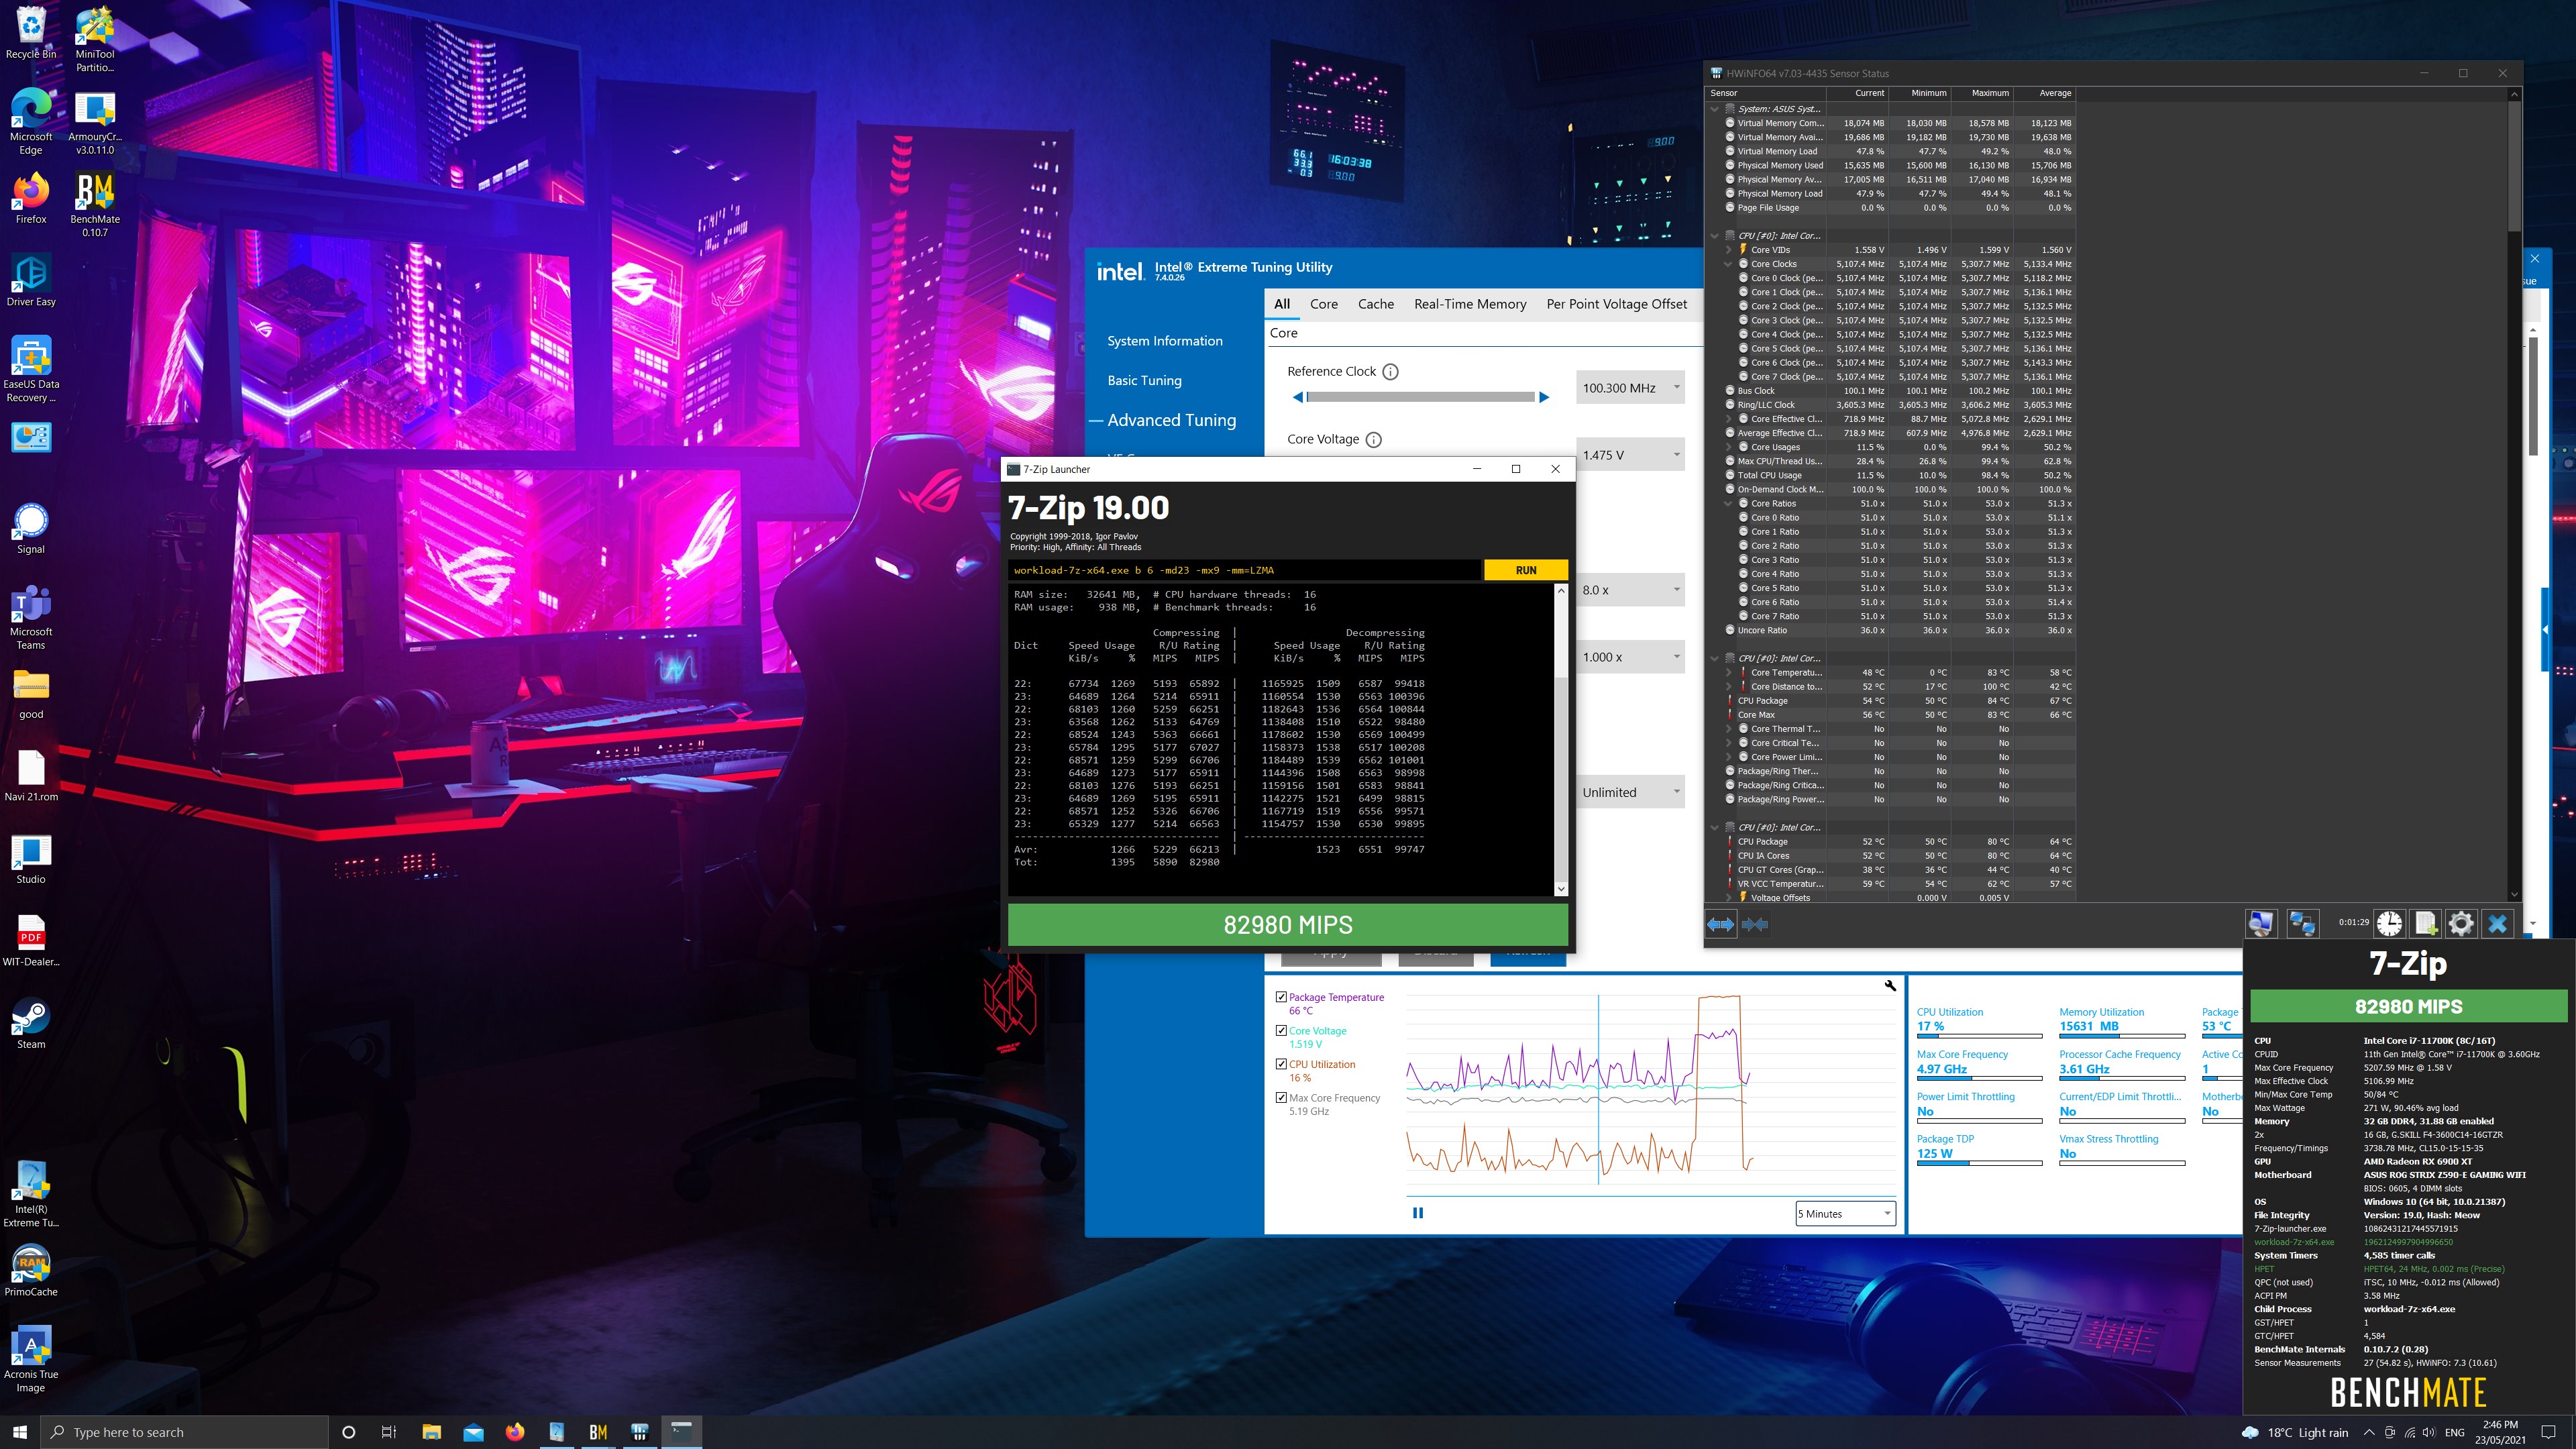Screen dimensions: 2576x1449
Task: Click HWiNFO blue X close sensors icon
Action: (2498, 923)
